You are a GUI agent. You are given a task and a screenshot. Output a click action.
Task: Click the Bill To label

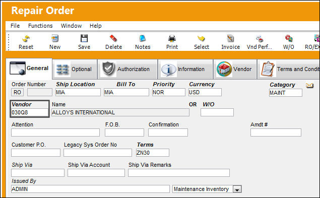pyautogui.click(x=125, y=84)
